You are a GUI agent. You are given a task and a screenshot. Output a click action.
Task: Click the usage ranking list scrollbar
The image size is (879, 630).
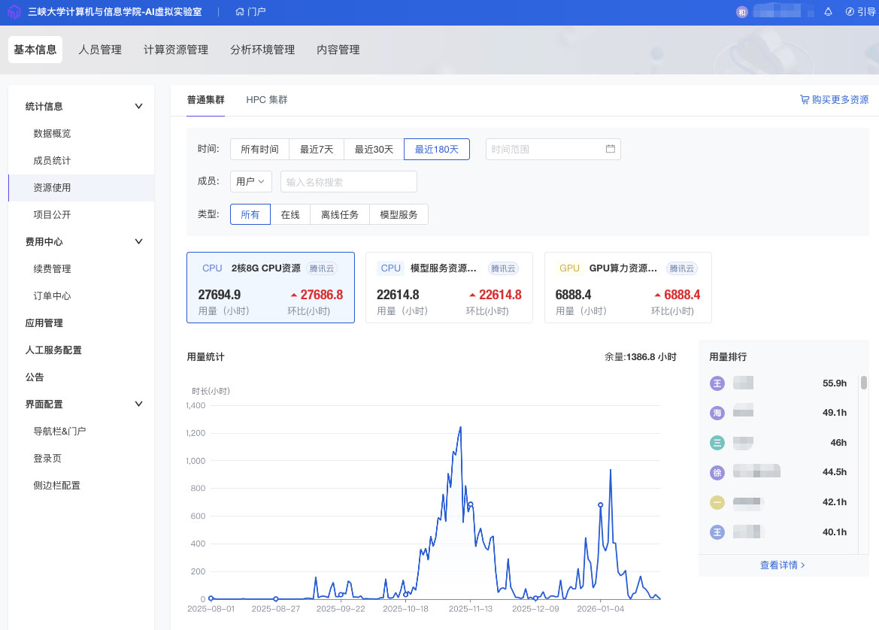point(864,383)
